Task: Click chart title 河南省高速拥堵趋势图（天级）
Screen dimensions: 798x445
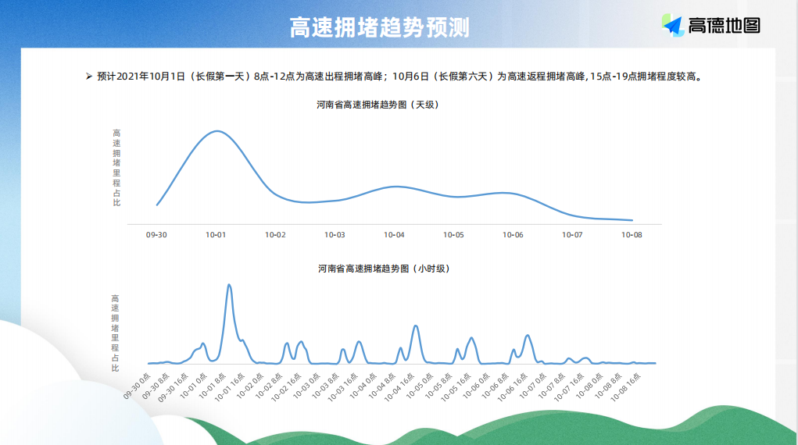Action: tap(378, 105)
